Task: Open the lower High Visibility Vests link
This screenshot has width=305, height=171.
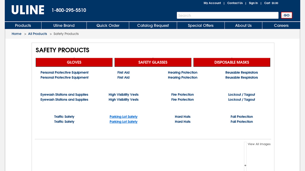Action: click(124, 100)
